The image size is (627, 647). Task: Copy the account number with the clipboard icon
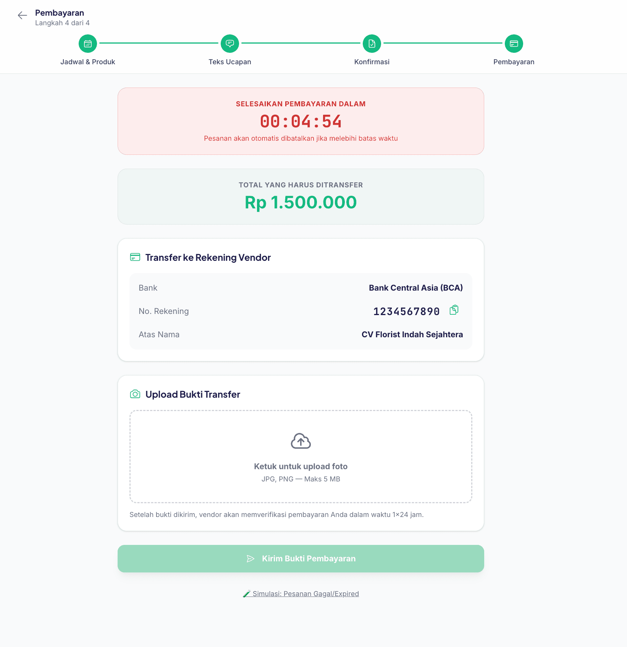(454, 310)
